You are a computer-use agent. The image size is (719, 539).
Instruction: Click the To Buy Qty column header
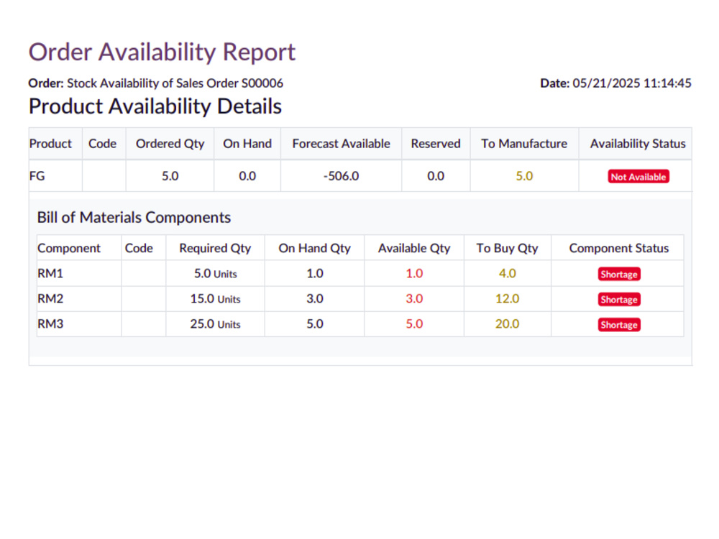(507, 249)
